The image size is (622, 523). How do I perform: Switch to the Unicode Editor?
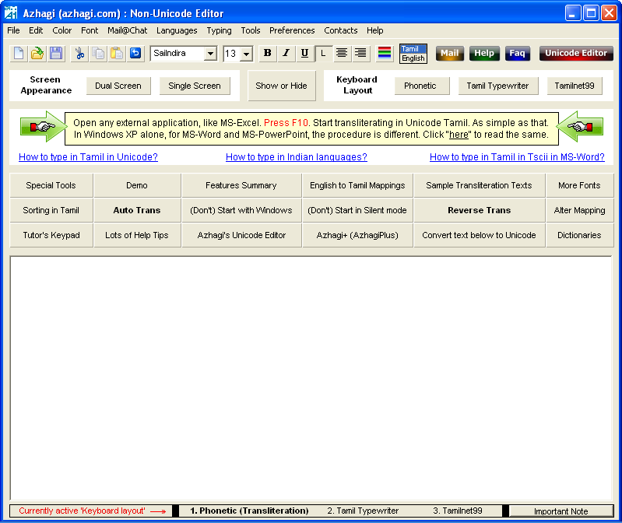(576, 53)
